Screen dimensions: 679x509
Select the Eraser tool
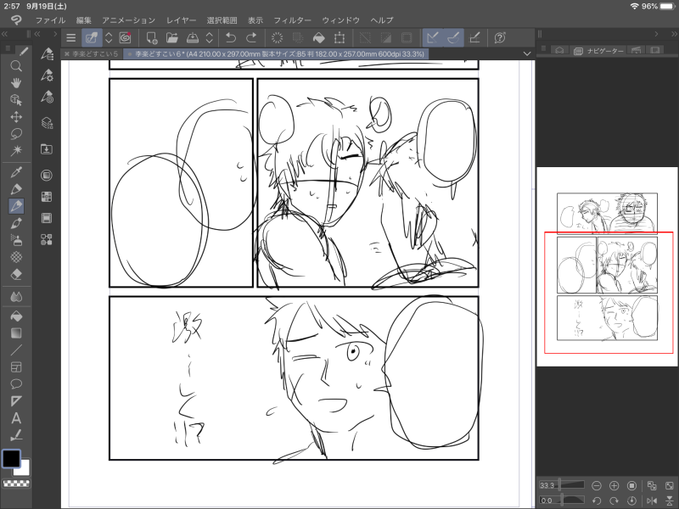tap(16, 274)
